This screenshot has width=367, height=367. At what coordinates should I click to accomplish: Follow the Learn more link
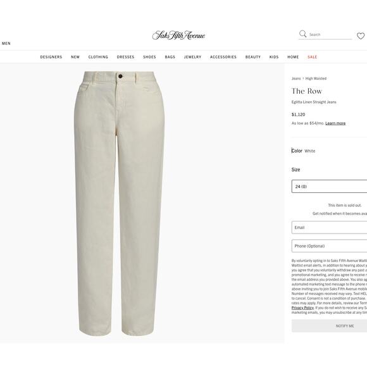point(335,123)
